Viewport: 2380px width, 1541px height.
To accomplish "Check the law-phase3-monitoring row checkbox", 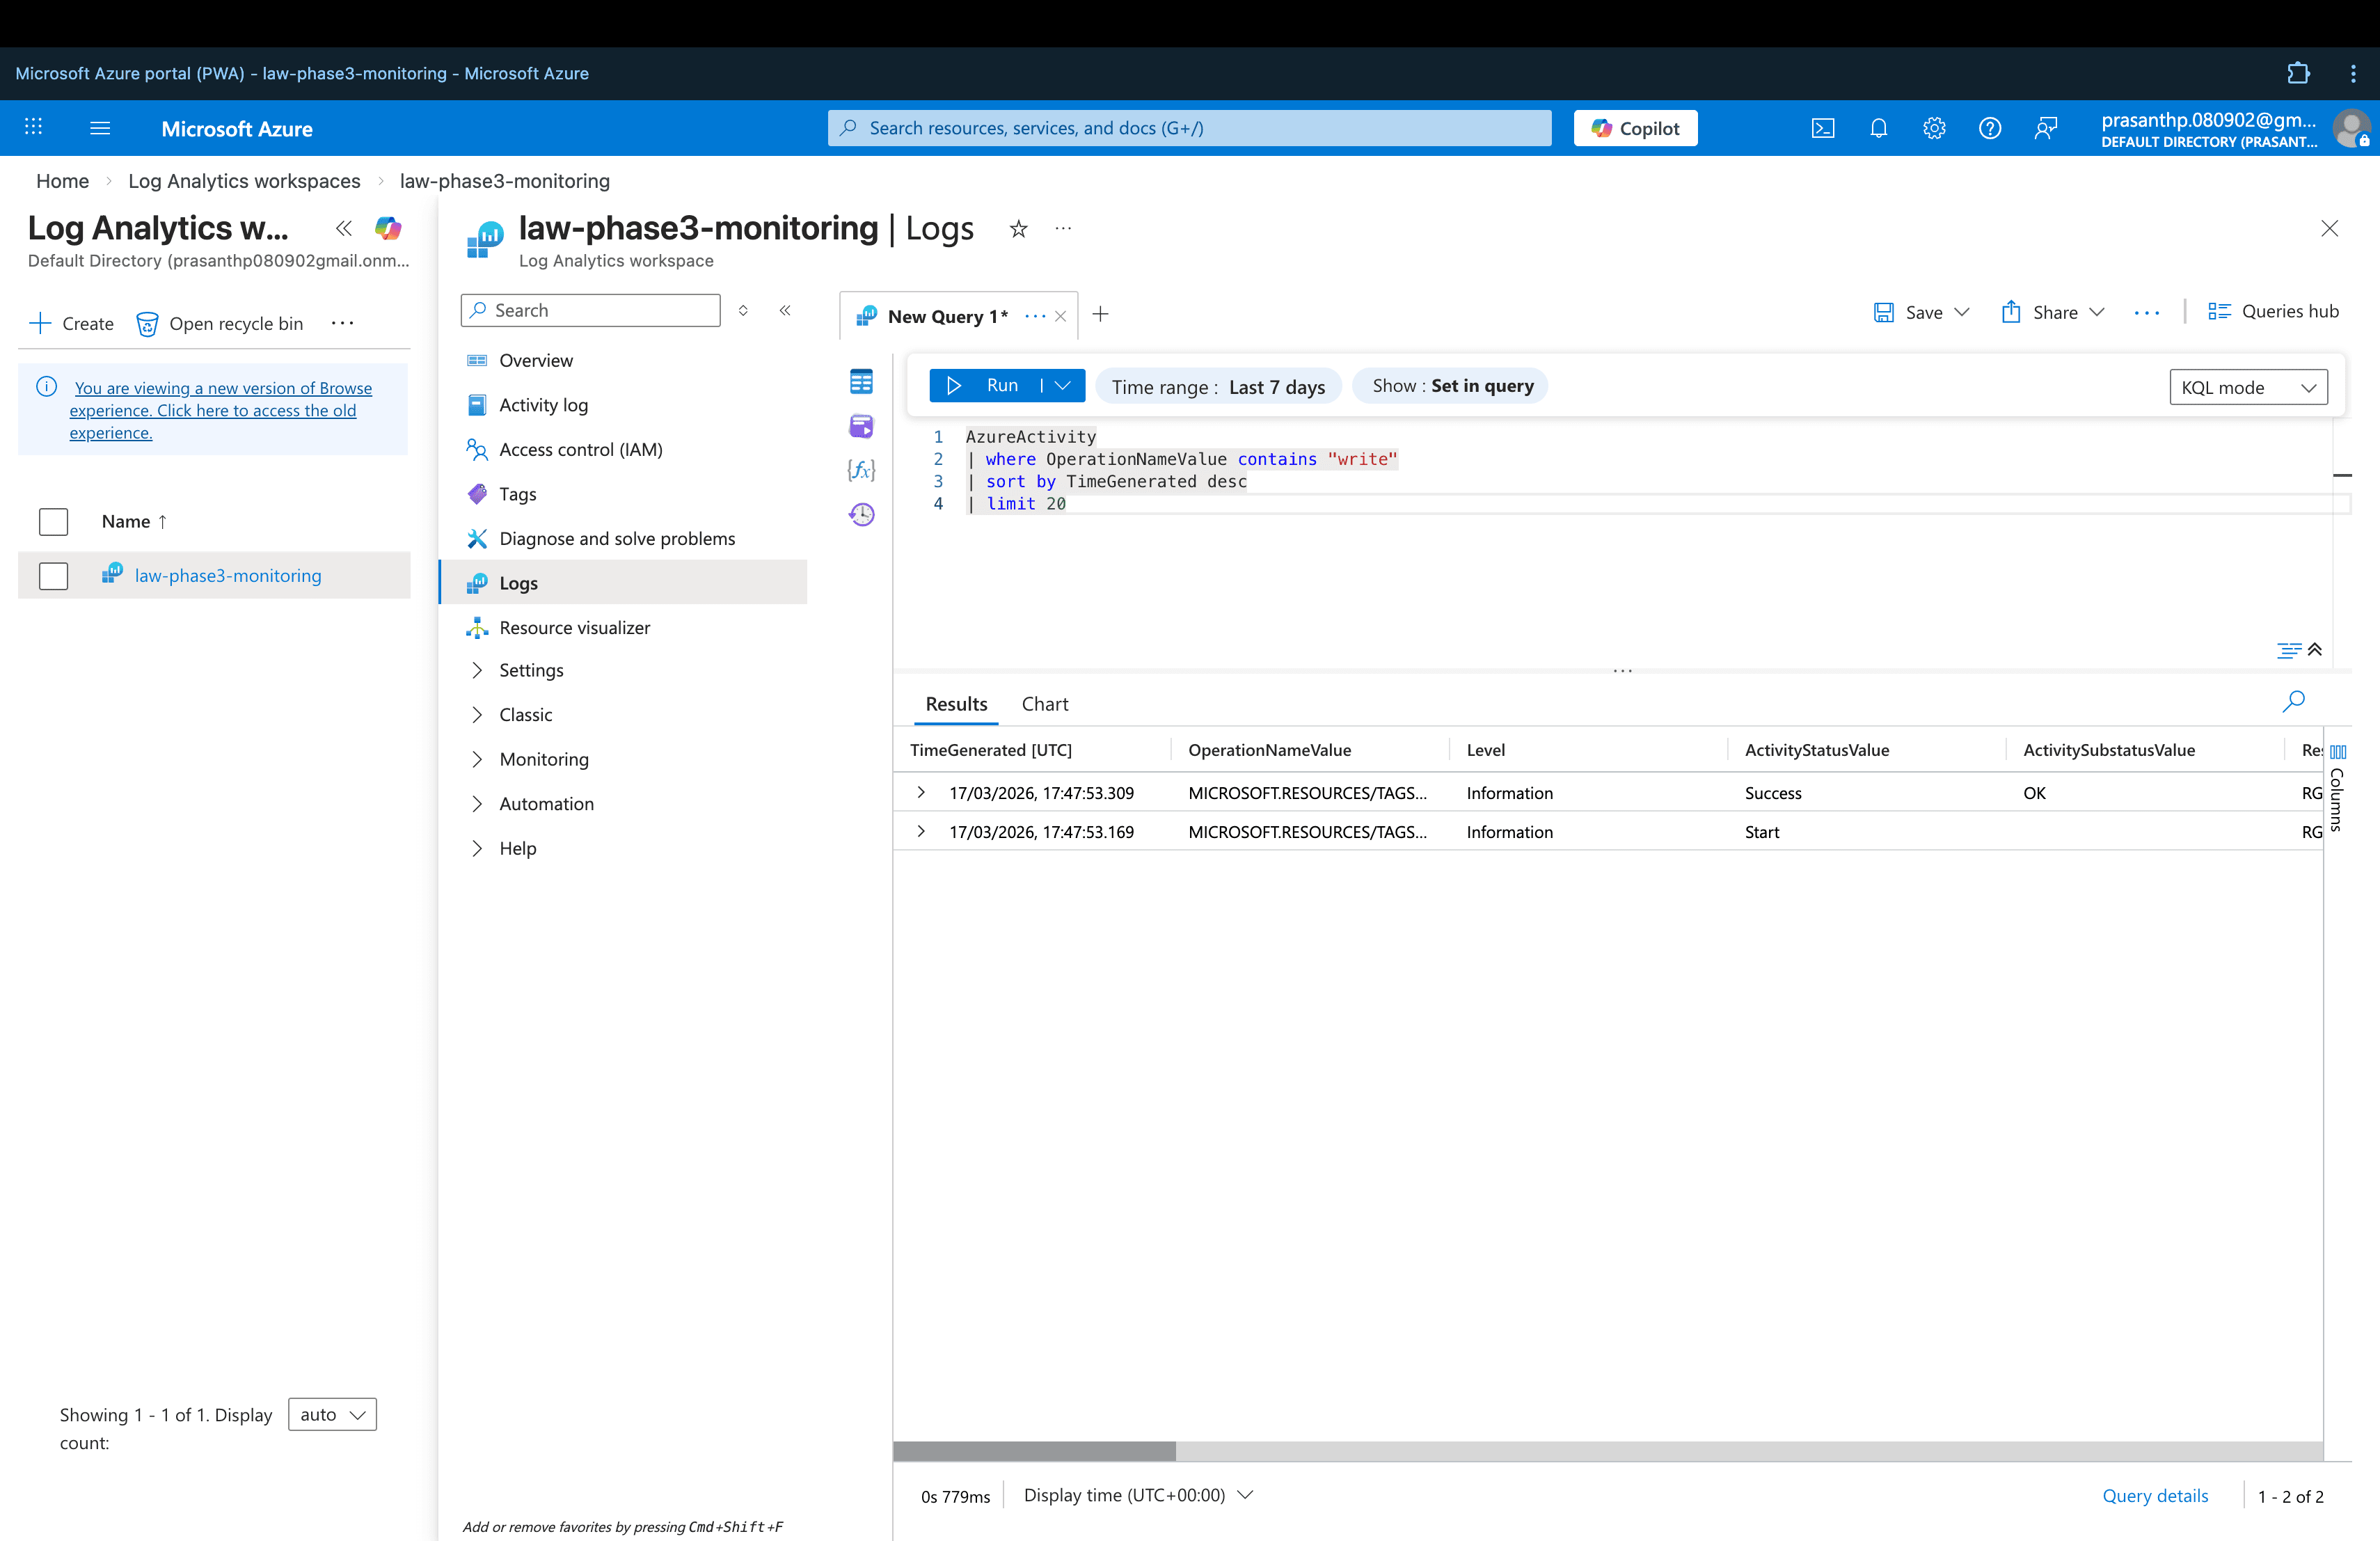I will click(53, 576).
